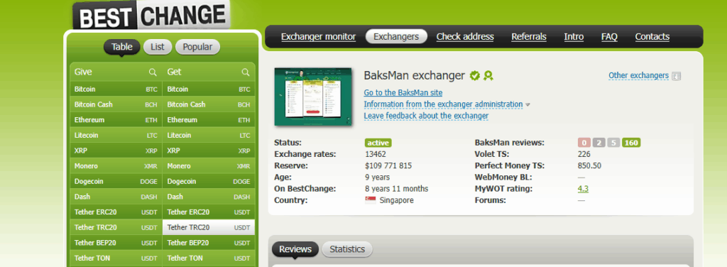Viewport: 727px width, 267px height.
Task: Click Information from the exchanger administration link
Action: [x=443, y=104]
